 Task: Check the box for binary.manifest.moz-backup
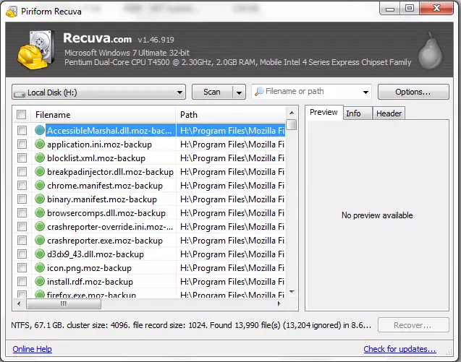tap(22, 199)
